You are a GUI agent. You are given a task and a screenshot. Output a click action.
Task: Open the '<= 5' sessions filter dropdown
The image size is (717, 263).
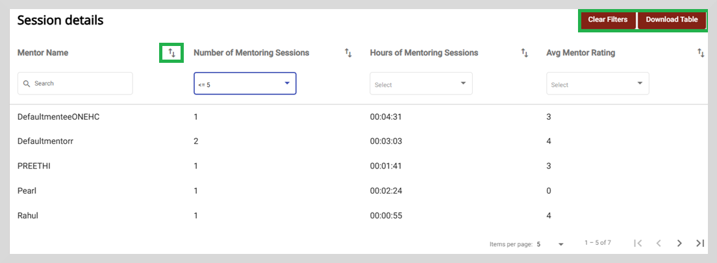(245, 84)
